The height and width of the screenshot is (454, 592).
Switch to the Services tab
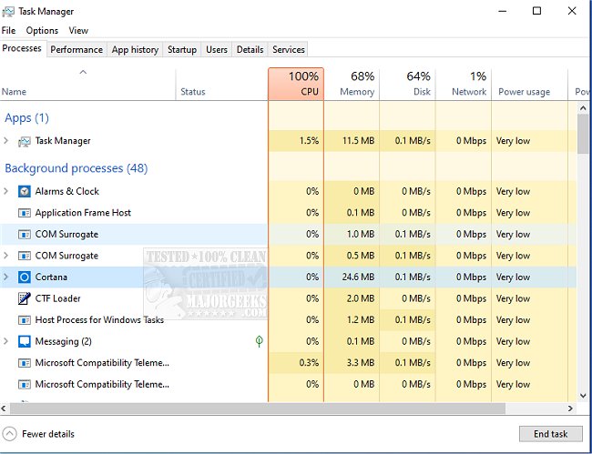tap(289, 49)
